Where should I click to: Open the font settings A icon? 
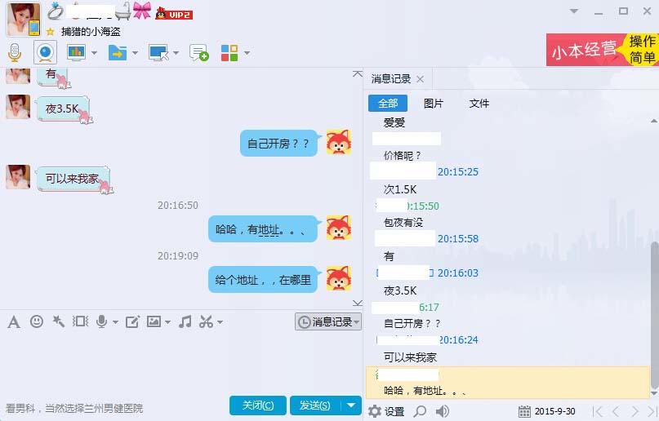[x=14, y=322]
